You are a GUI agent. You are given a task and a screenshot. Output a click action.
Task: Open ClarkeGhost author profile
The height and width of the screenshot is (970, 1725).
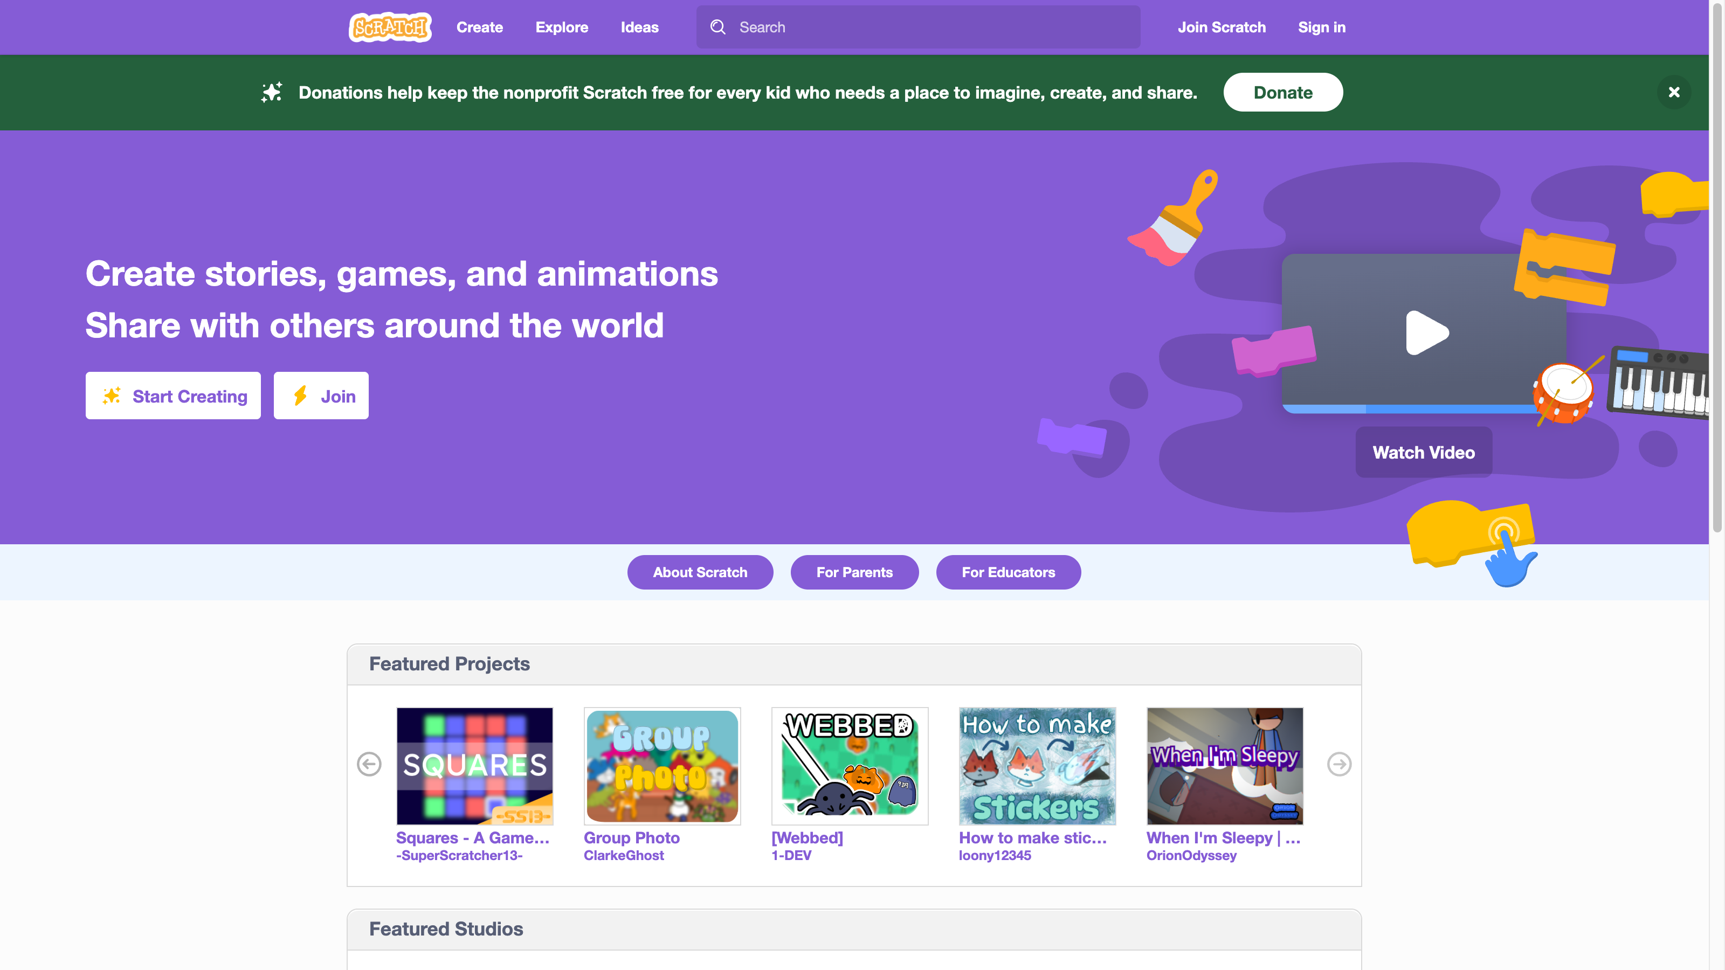624,856
